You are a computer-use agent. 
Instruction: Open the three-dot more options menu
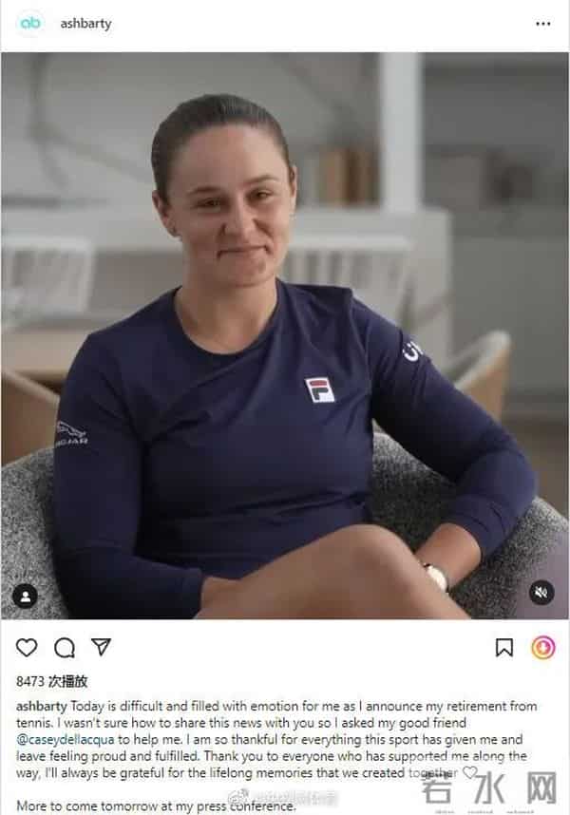coord(543,24)
